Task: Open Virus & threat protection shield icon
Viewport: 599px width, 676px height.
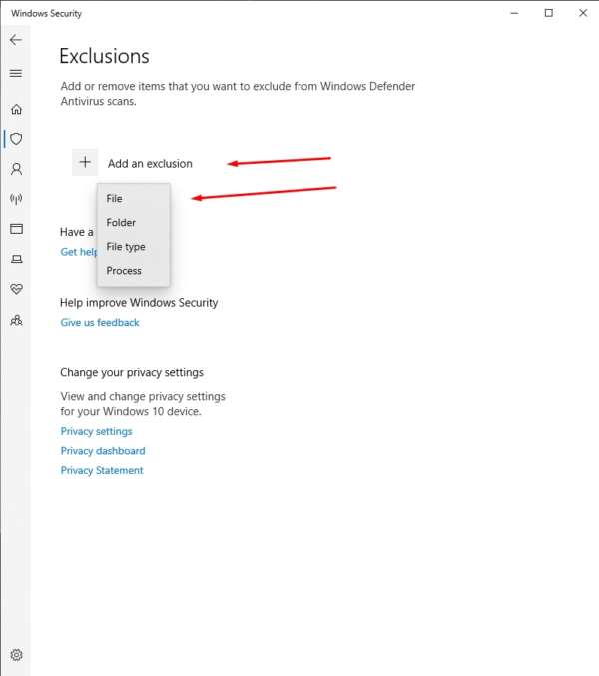Action: [16, 139]
